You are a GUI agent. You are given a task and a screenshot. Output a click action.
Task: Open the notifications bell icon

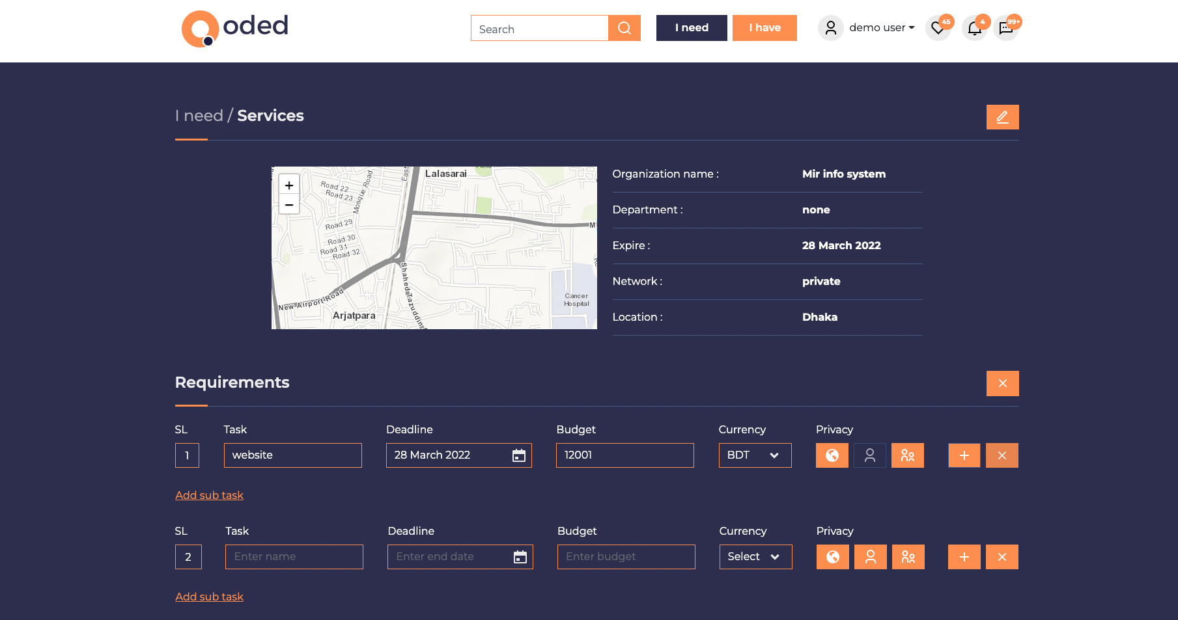(974, 28)
